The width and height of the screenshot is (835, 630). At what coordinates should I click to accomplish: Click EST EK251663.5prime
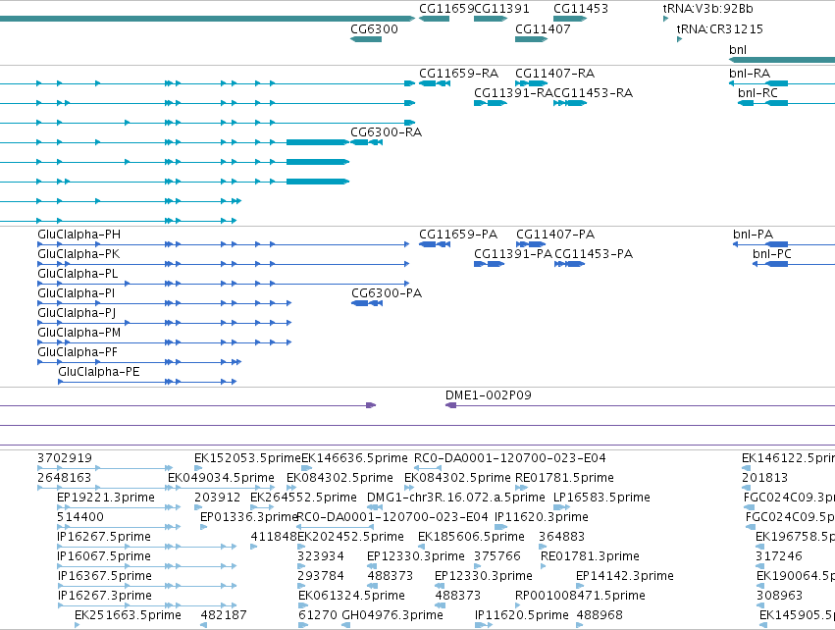coord(128,615)
